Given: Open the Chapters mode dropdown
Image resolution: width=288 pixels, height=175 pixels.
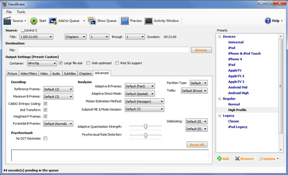Looking at the screenshot, I should click(75, 37).
